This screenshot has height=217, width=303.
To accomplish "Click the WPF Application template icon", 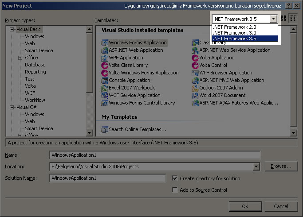I will coord(105,58).
